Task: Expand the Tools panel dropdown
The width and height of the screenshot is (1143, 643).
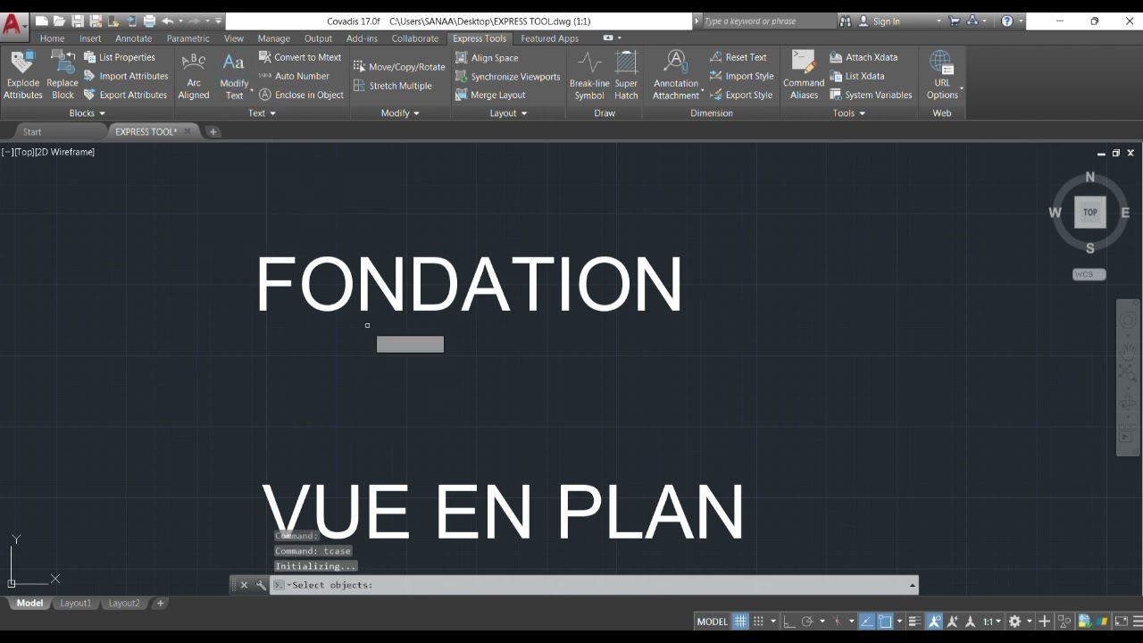Action: 849,113
